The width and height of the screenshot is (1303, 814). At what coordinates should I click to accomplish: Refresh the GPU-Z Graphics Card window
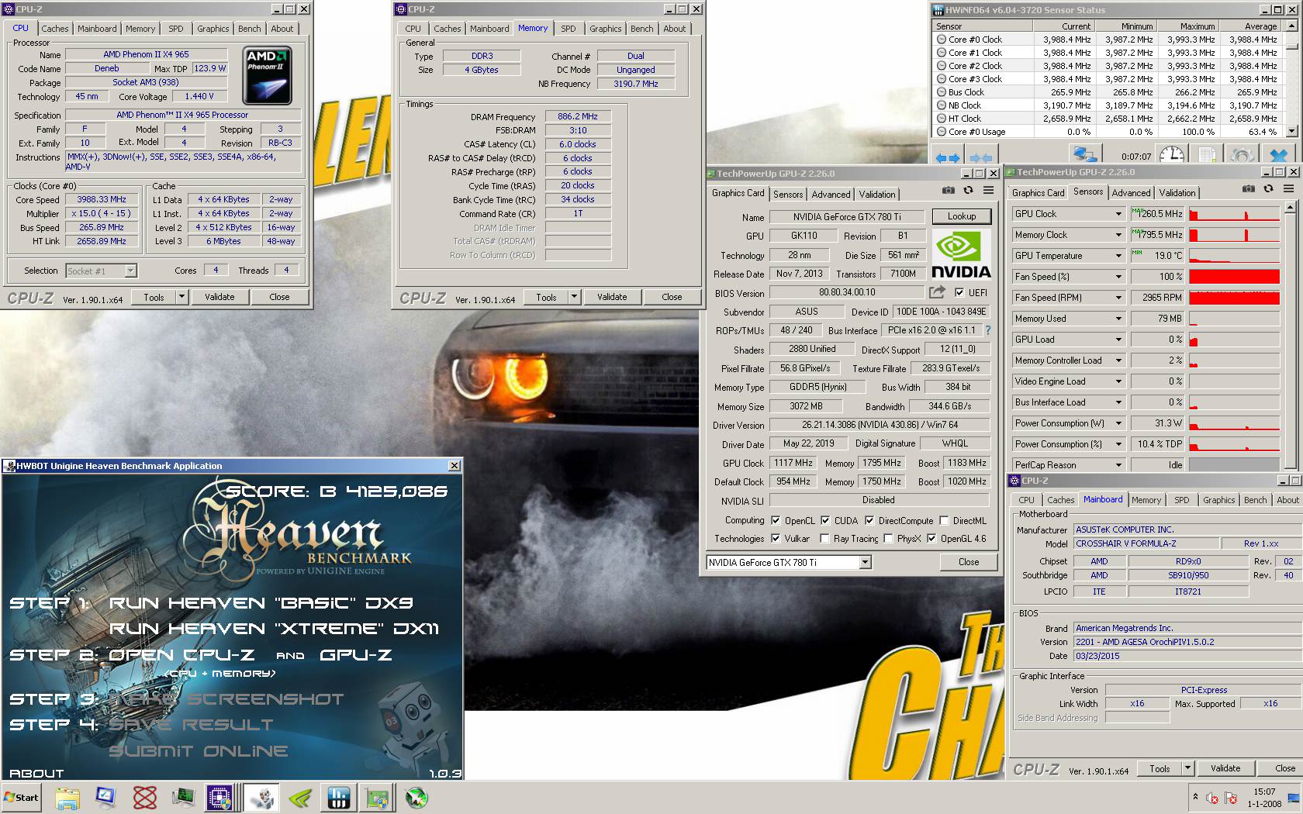(x=968, y=190)
